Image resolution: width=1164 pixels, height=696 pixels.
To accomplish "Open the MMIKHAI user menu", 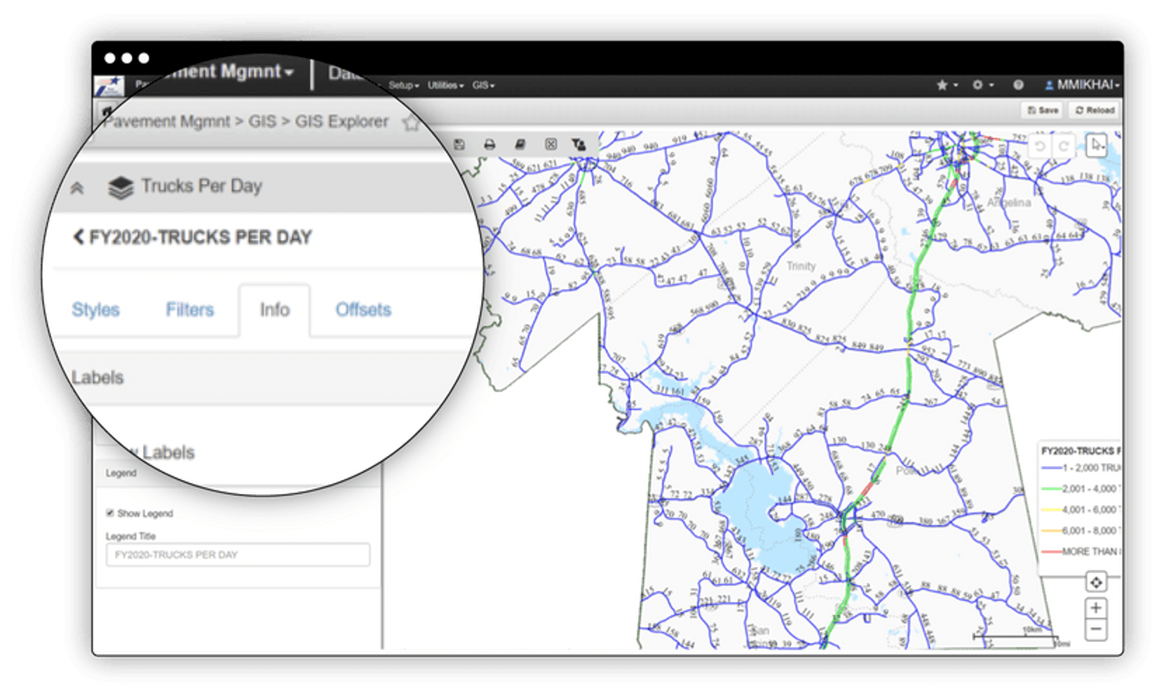I will tap(1082, 85).
